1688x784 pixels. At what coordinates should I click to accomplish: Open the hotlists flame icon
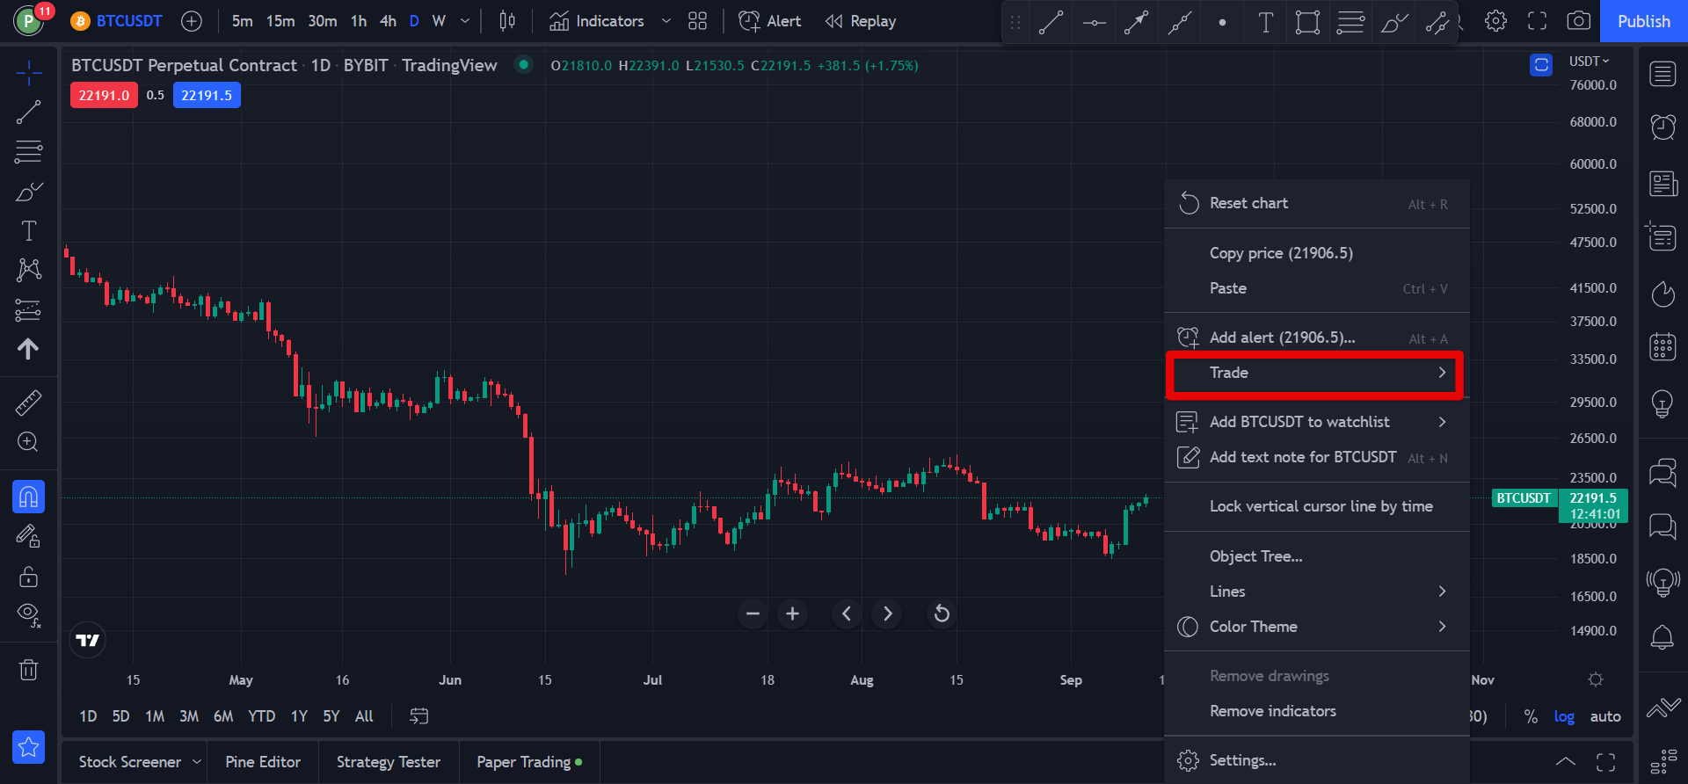pos(1663,293)
